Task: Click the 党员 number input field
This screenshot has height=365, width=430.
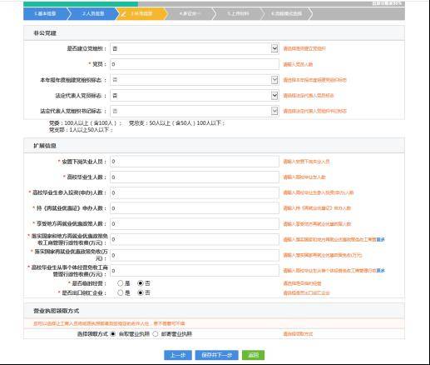Action: click(x=195, y=64)
